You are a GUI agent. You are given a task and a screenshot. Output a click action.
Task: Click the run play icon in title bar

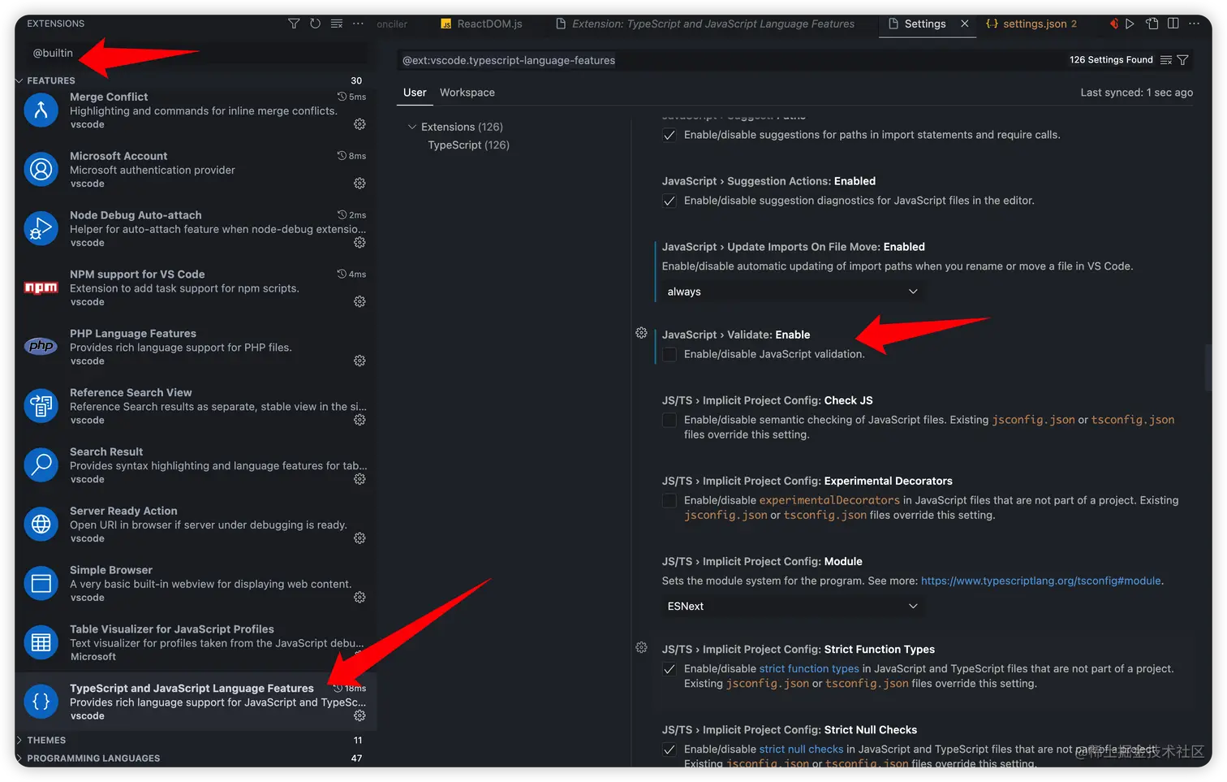[1130, 24]
